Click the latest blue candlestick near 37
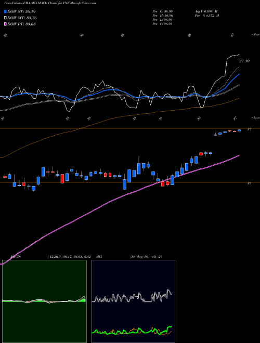This screenshot has width=260, height=343. (239, 130)
